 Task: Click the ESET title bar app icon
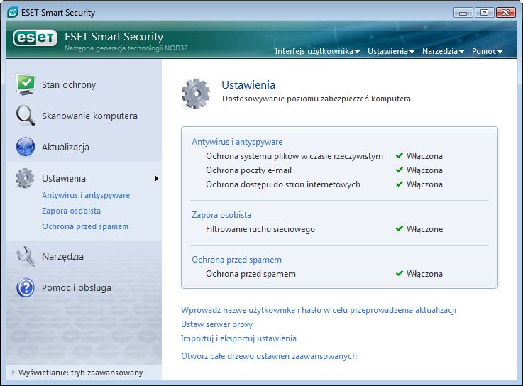(13, 12)
